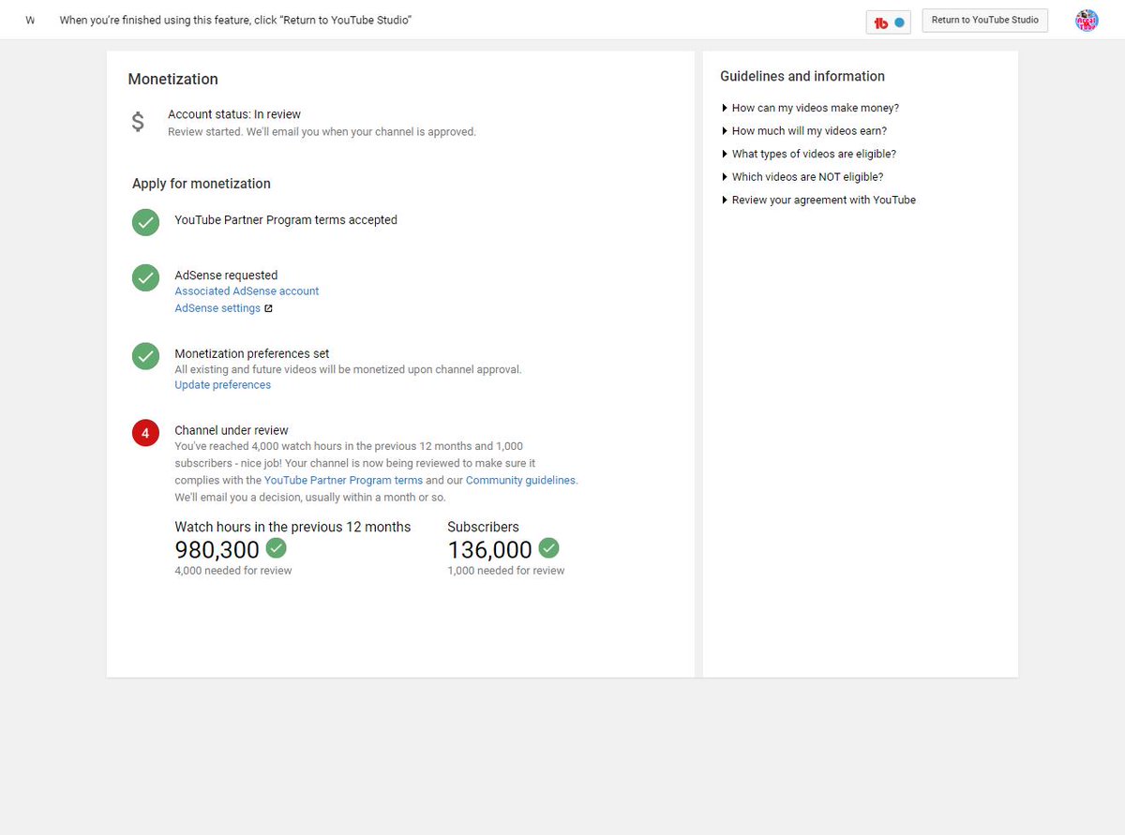This screenshot has height=835, width=1125.
Task: Click '4,000 needed for review' text
Action: coord(233,571)
